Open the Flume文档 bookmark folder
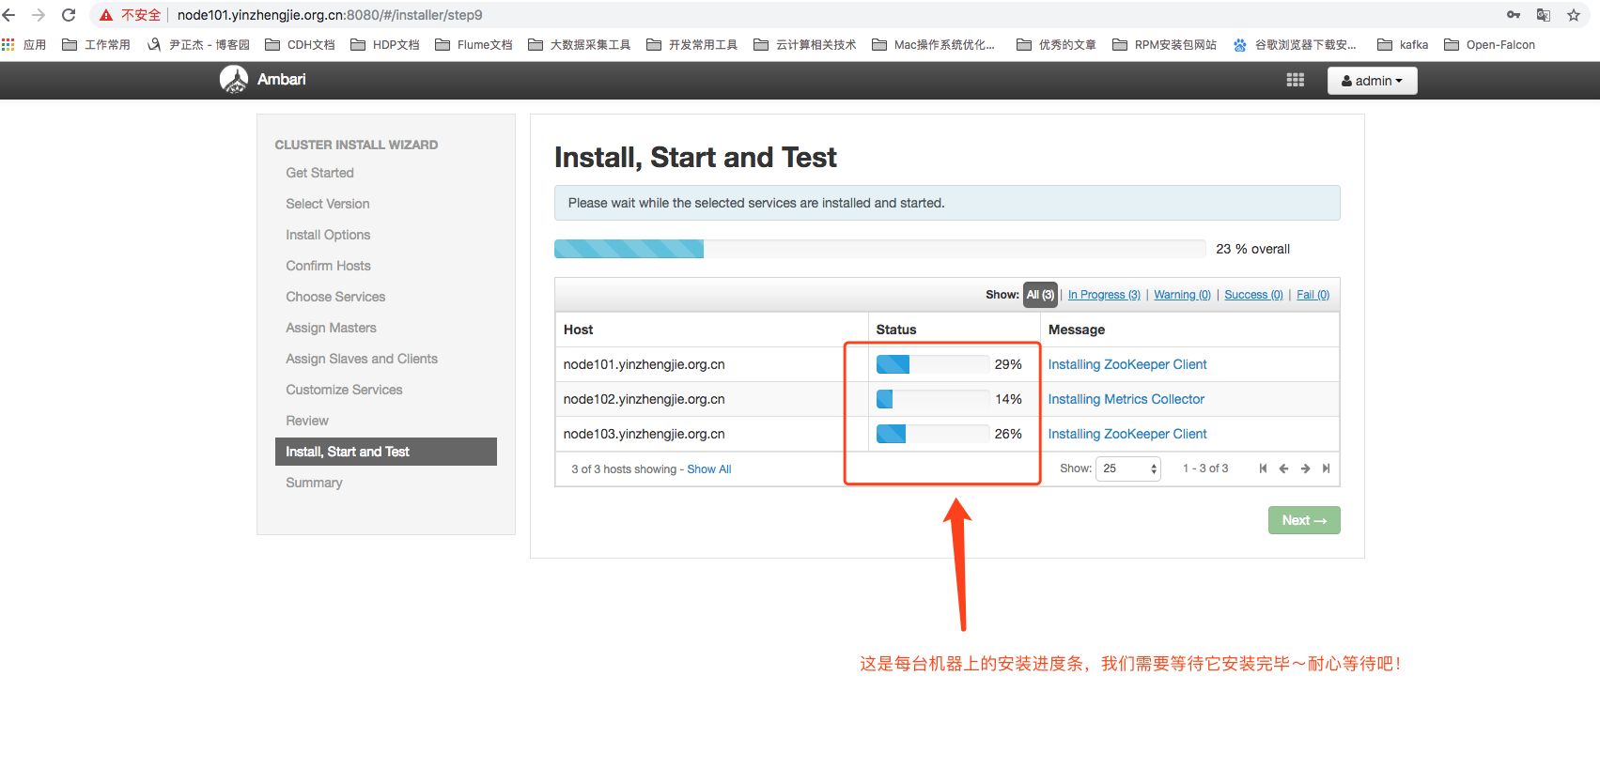1600x768 pixels. [474, 44]
